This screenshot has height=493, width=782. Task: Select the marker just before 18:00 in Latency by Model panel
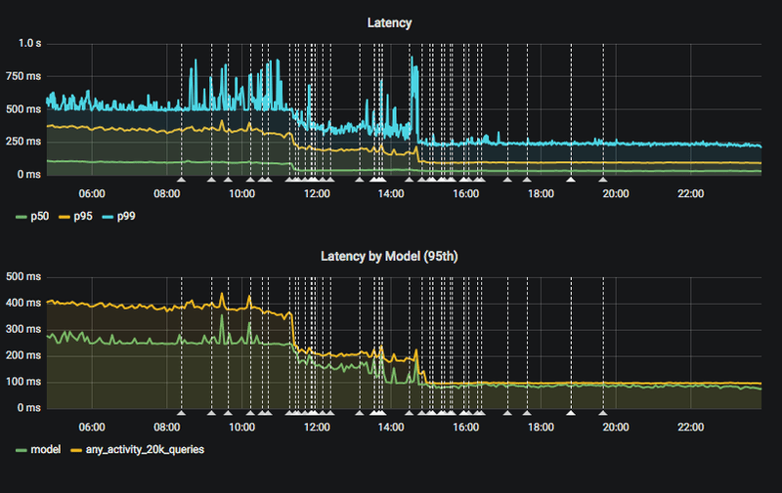[x=527, y=413]
